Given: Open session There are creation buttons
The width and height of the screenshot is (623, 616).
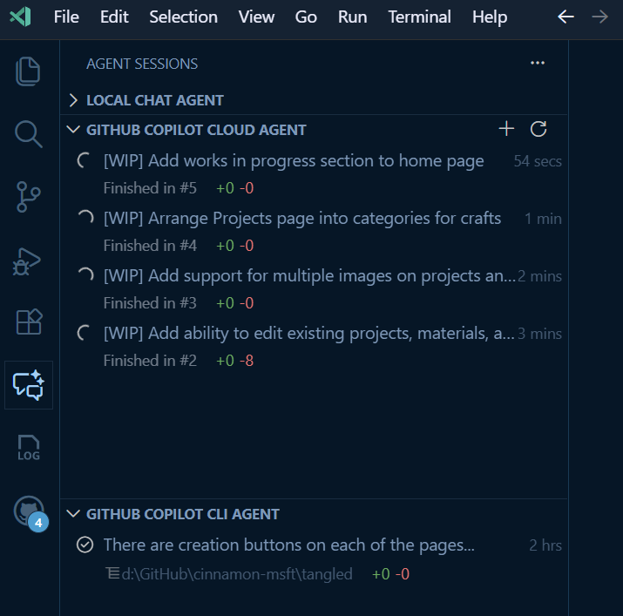Looking at the screenshot, I should pyautogui.click(x=289, y=545).
